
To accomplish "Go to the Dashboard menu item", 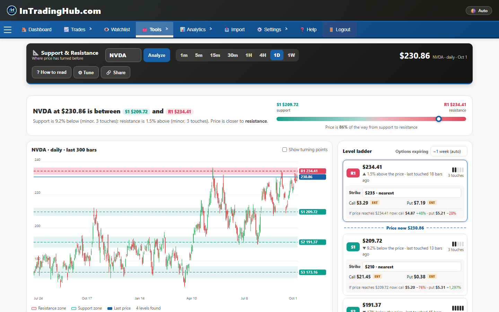I will tap(36, 29).
